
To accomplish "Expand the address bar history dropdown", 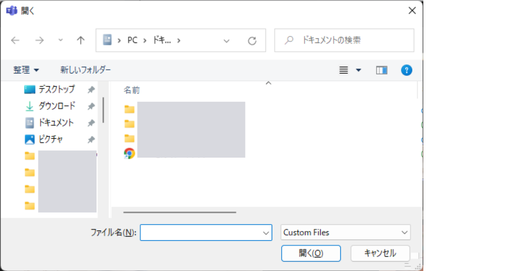I will [227, 41].
